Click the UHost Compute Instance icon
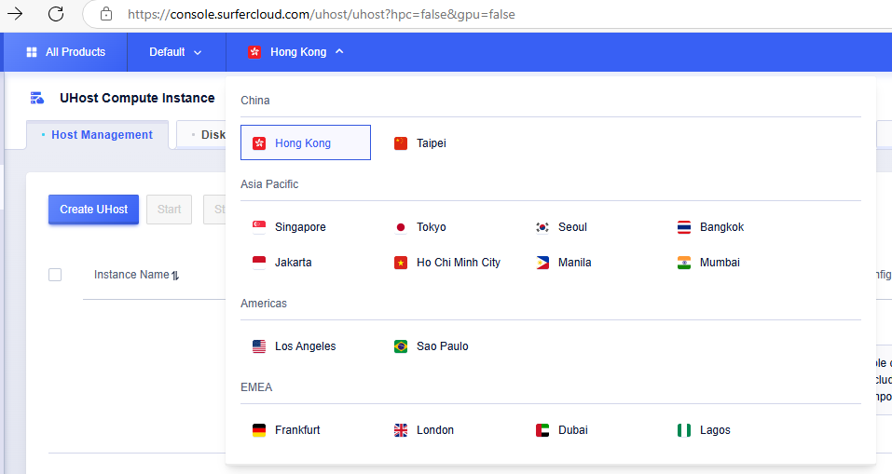 click(x=37, y=98)
